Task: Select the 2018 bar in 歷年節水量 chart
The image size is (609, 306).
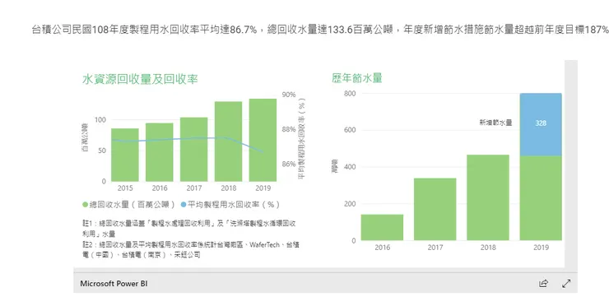Action: (x=488, y=197)
